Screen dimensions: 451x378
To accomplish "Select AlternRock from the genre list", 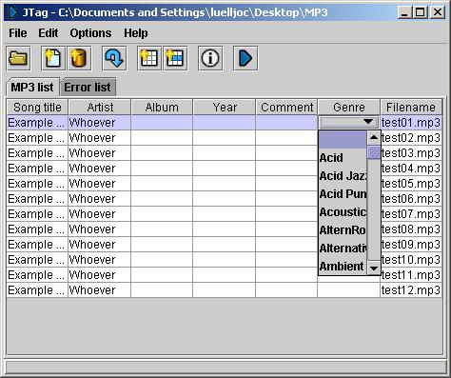I will tap(343, 230).
